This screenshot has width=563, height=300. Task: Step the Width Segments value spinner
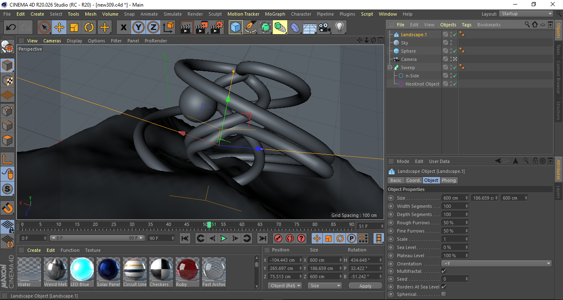[467, 206]
